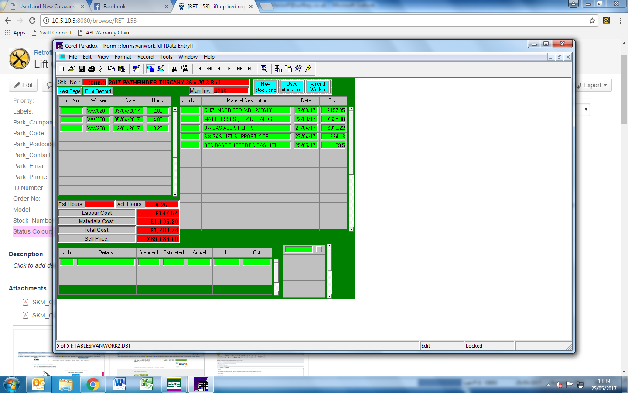The height and width of the screenshot is (393, 628).
Task: Click the Locate and Replace icon
Action: click(x=185, y=69)
